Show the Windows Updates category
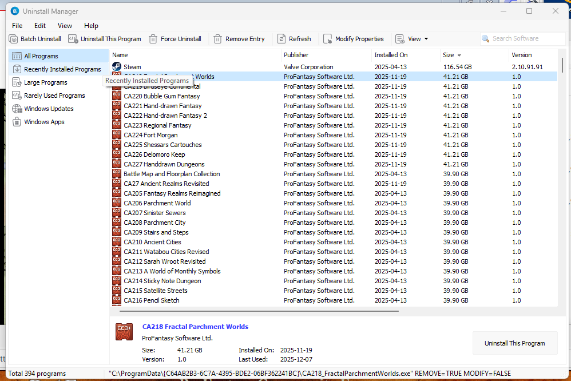The width and height of the screenshot is (571, 381). pyautogui.click(x=49, y=109)
